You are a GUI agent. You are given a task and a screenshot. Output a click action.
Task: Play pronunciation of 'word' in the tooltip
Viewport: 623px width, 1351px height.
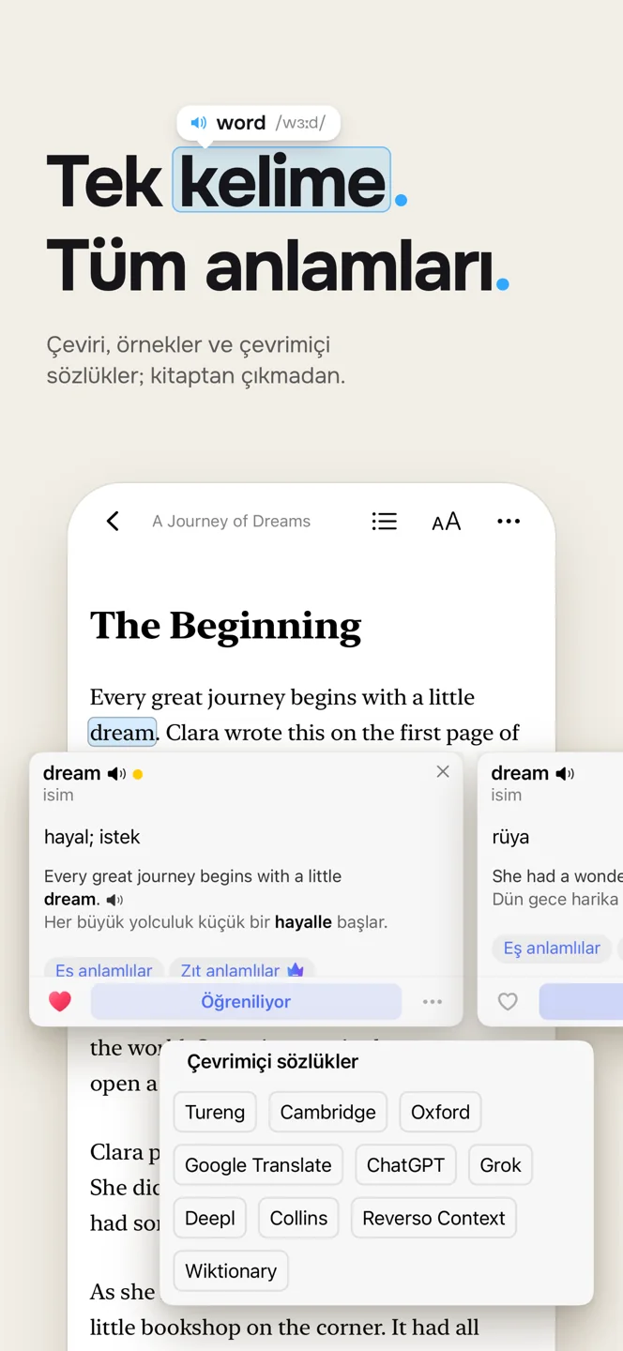pyautogui.click(x=199, y=123)
